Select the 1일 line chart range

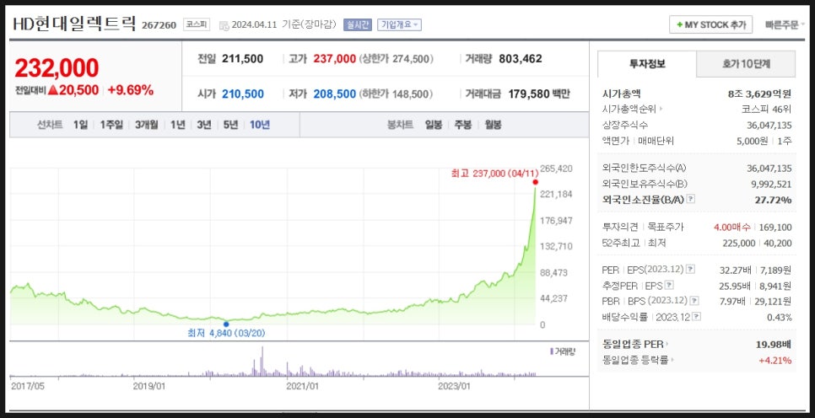pyautogui.click(x=80, y=125)
